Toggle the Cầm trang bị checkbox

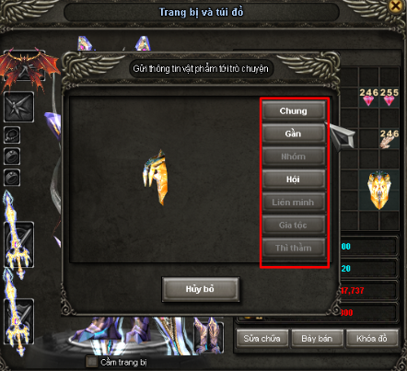(91, 362)
